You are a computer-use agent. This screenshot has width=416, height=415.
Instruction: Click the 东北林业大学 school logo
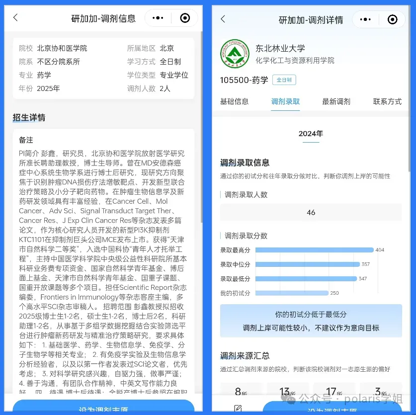pos(235,54)
